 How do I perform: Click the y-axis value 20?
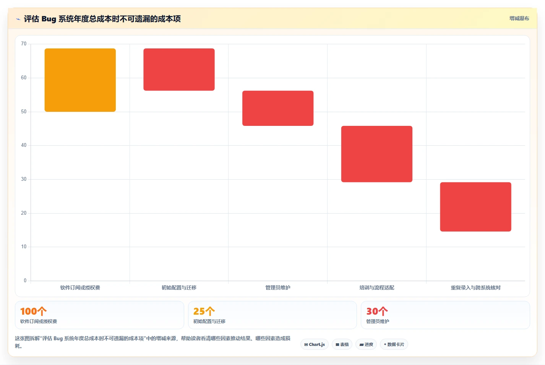click(x=24, y=213)
